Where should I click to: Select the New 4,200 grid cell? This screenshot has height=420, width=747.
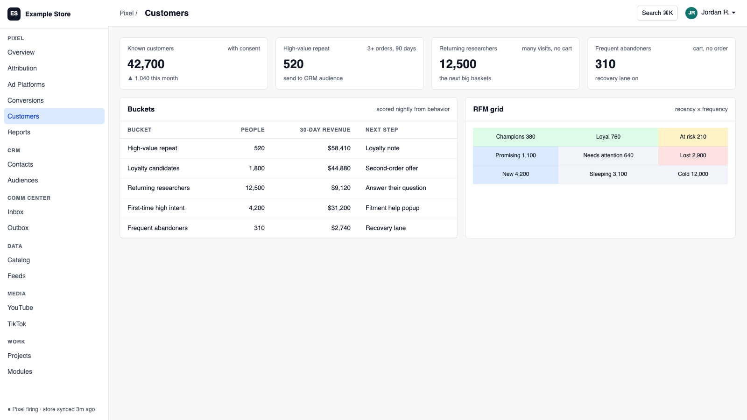[515, 174]
